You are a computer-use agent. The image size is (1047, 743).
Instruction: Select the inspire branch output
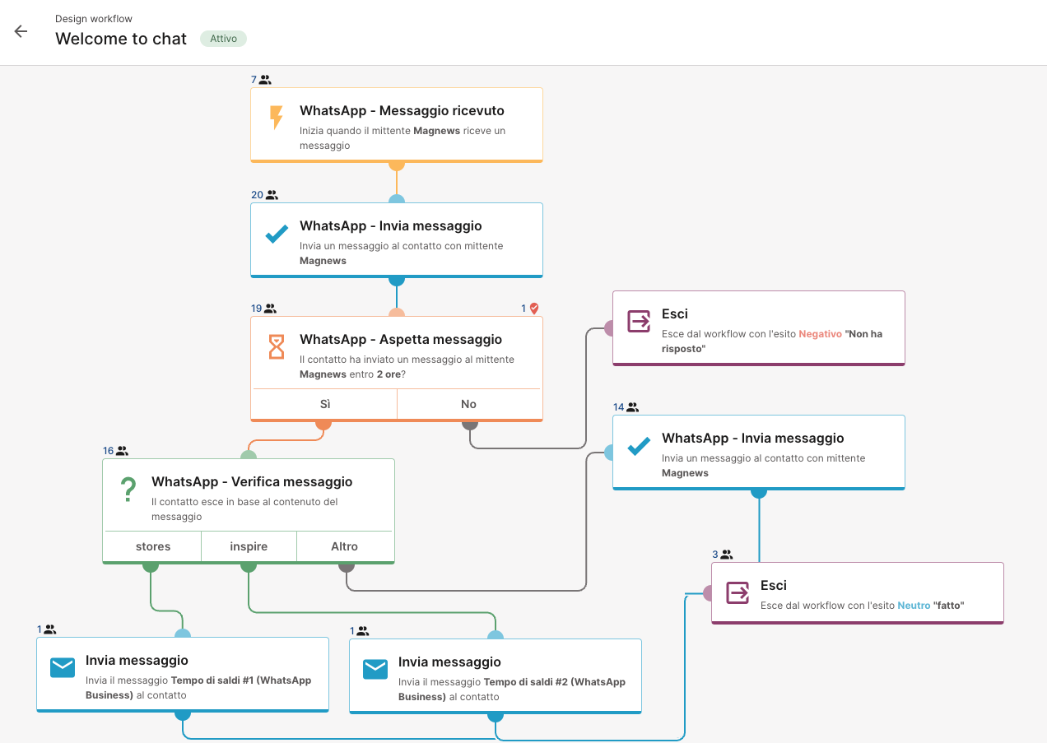(249, 546)
